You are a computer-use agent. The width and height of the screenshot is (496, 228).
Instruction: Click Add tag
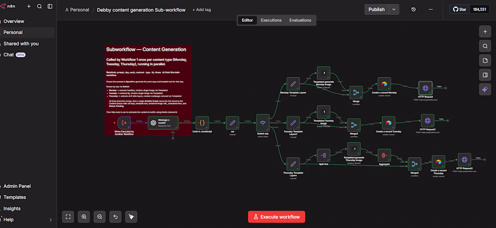pos(202,10)
